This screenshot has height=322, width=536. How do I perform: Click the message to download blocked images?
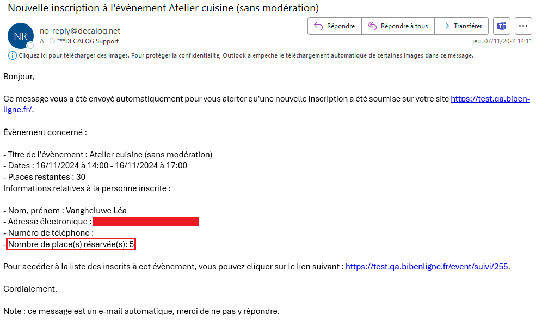[x=246, y=55]
